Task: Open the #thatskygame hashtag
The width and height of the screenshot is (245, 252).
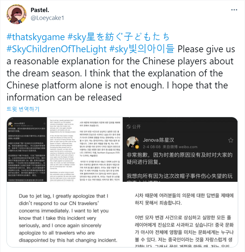Action: (x=36, y=37)
